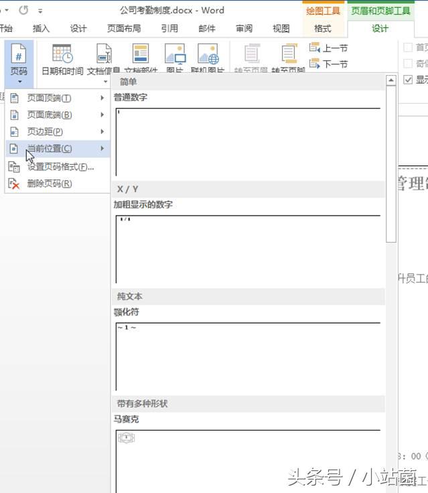428x493 pixels.
Task: Click the 页边距 menu item icon
Action: tap(14, 131)
